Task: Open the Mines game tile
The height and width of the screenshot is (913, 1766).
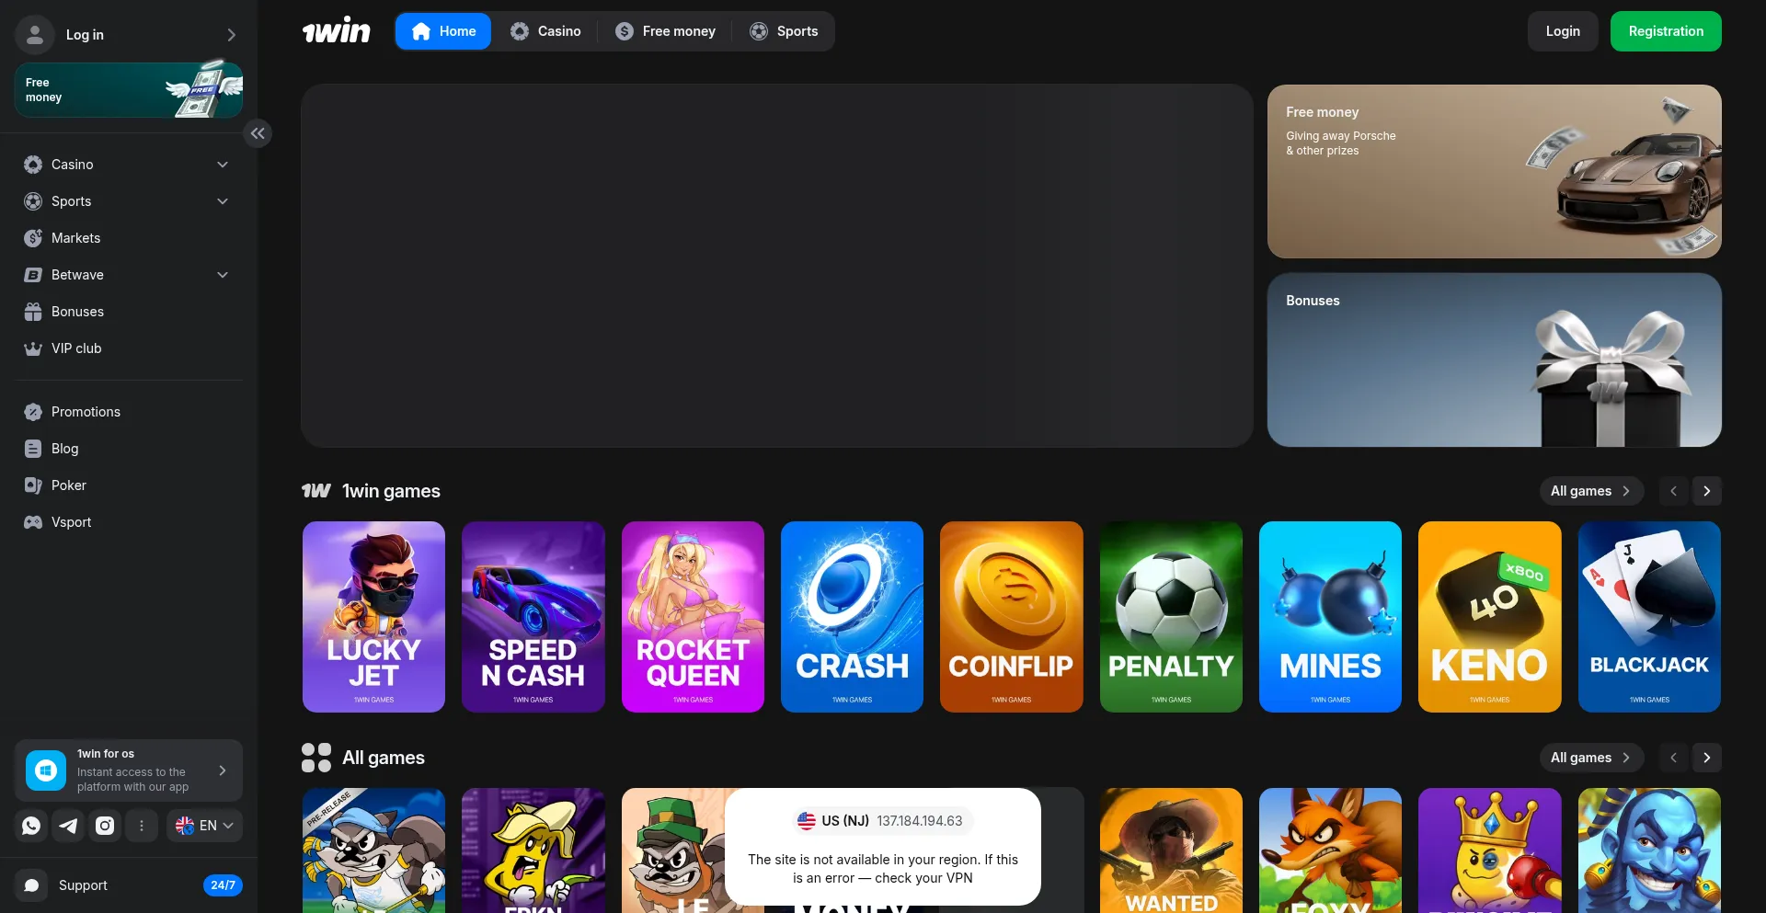Action: (1330, 617)
